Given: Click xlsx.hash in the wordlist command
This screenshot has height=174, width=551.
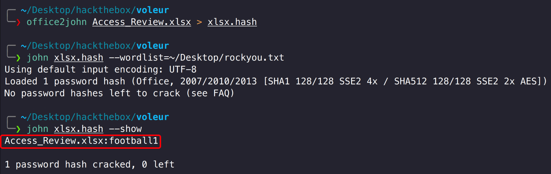Looking at the screenshot, I should (78, 58).
